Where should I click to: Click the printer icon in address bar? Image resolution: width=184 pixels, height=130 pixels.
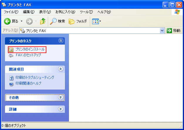[23, 31]
